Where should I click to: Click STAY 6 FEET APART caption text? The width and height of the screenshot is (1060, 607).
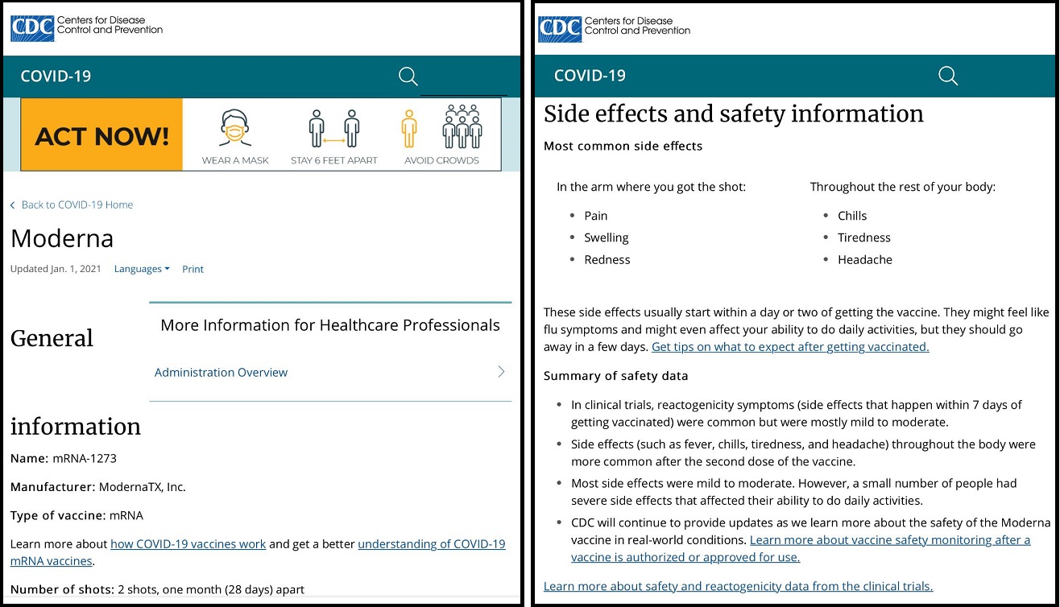(334, 160)
